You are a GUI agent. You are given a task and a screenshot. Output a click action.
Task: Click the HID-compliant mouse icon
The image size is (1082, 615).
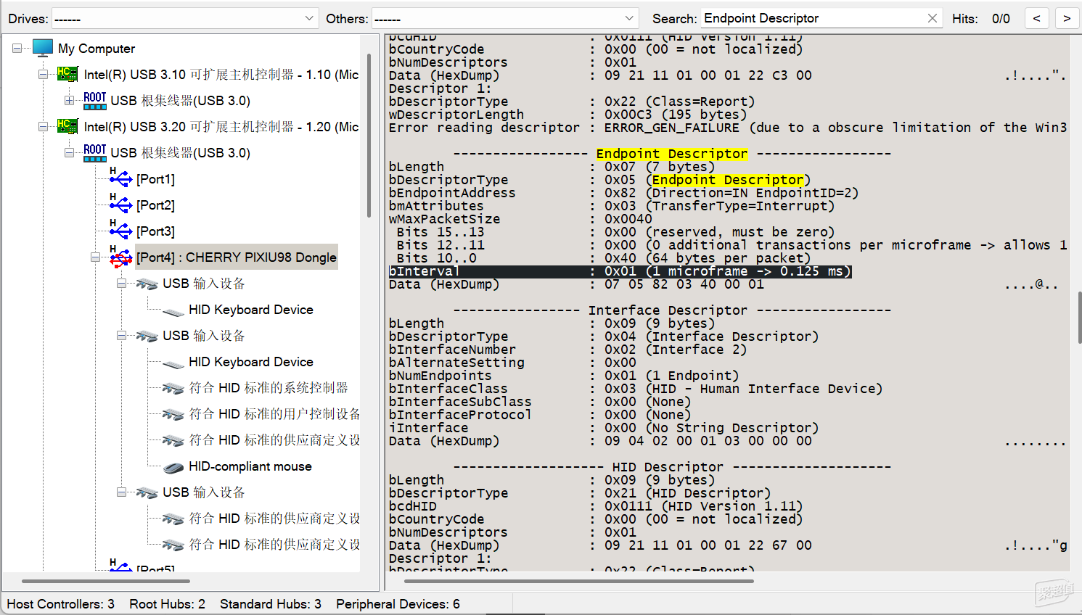[x=173, y=467]
